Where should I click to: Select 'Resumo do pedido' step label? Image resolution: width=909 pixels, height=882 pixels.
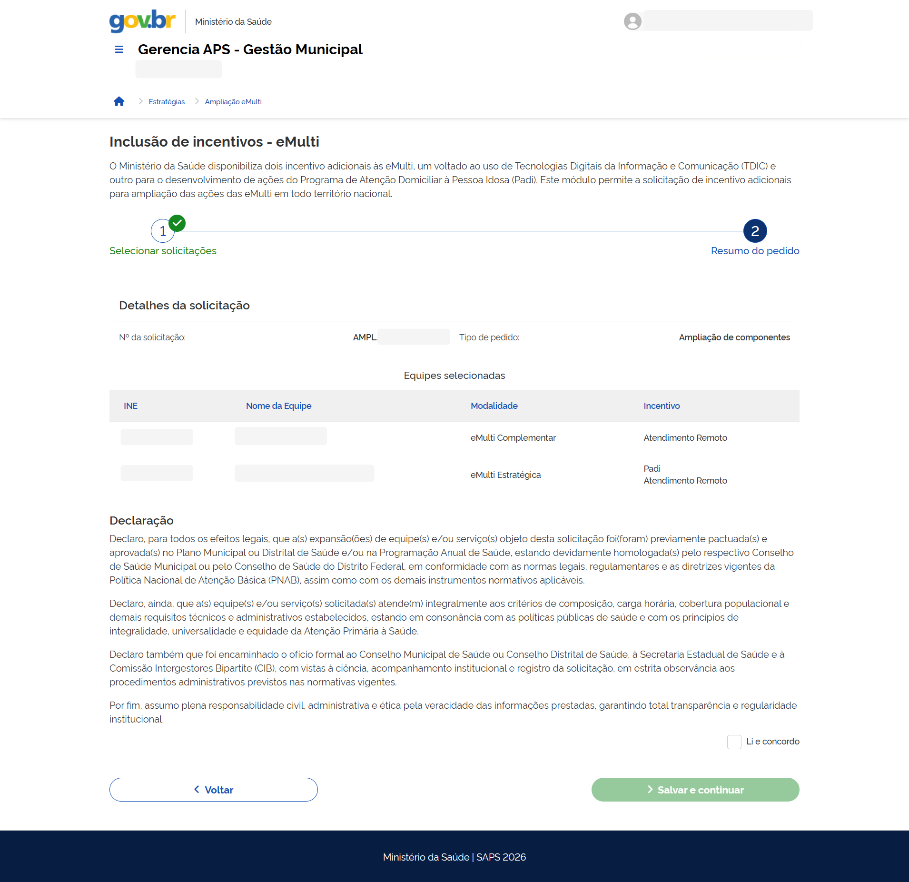(755, 251)
